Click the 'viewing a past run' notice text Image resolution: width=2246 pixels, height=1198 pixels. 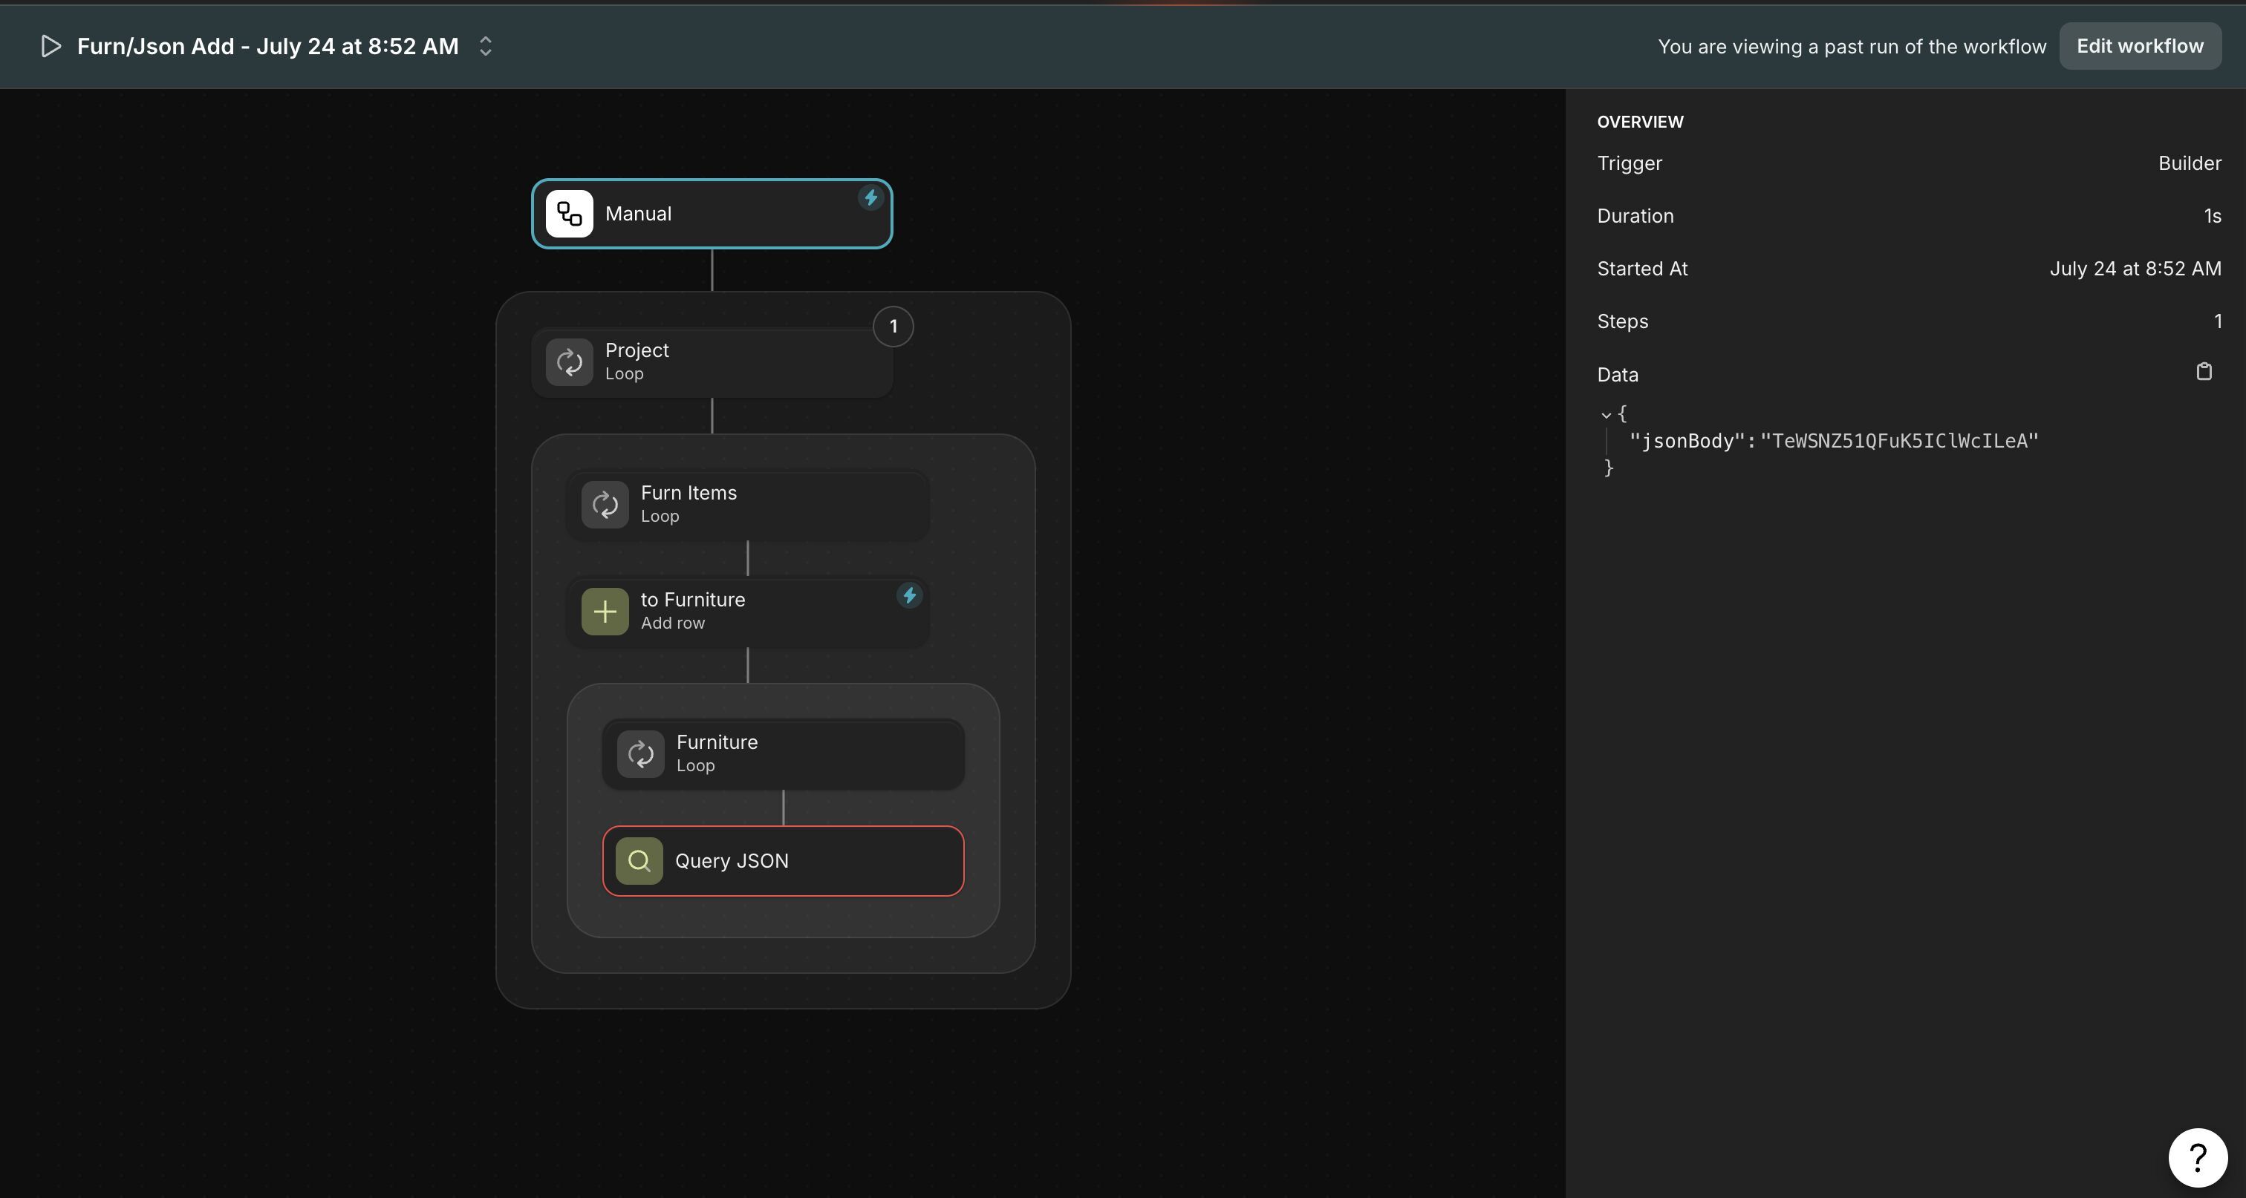pyautogui.click(x=1852, y=47)
